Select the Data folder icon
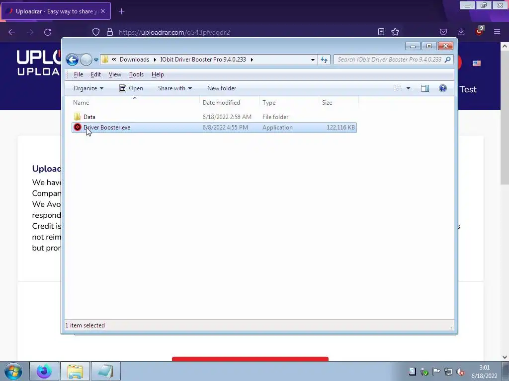Screen dimensions: 509x381 pos(77,117)
